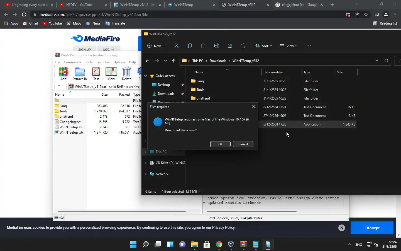Open WinRAR from taskbar

(244, 245)
